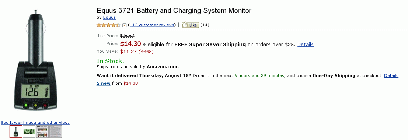Click the thumbs-up Like button
This screenshot has height=140, width=408.
pos(190,25)
